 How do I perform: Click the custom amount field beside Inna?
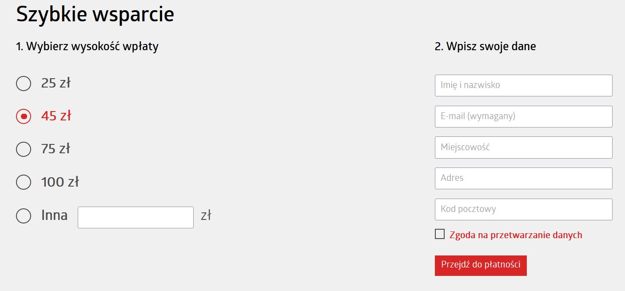(135, 217)
